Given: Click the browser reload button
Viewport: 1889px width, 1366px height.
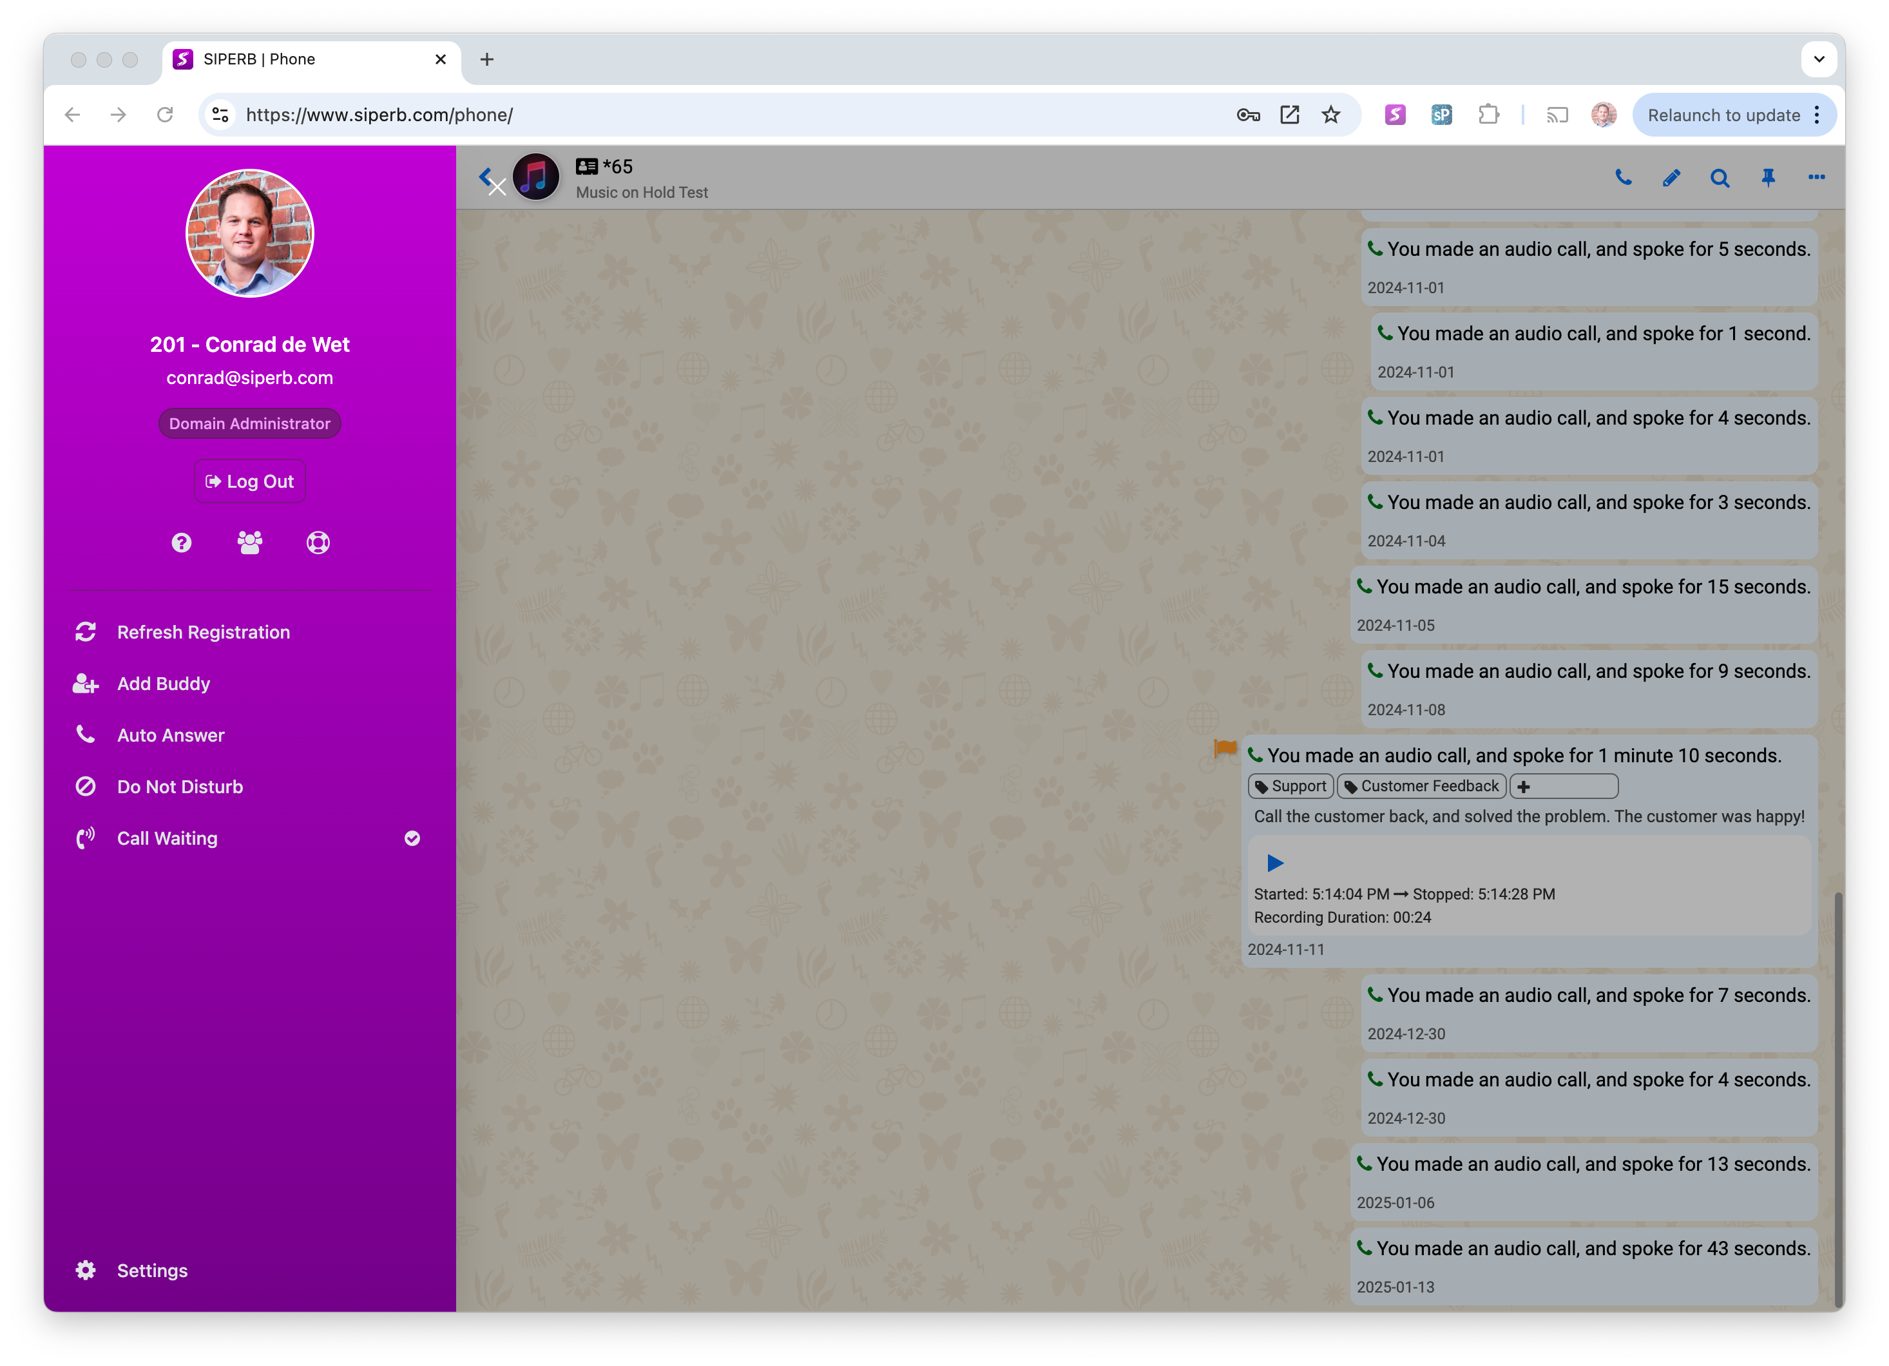Looking at the screenshot, I should [x=165, y=115].
